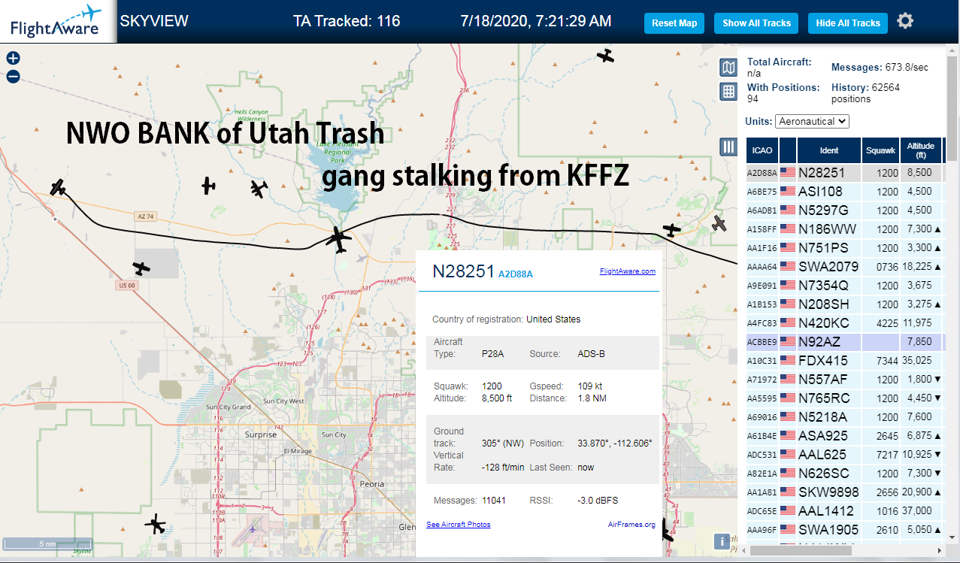Toggle map layer selector icon
This screenshot has height=563, width=960.
(x=728, y=68)
